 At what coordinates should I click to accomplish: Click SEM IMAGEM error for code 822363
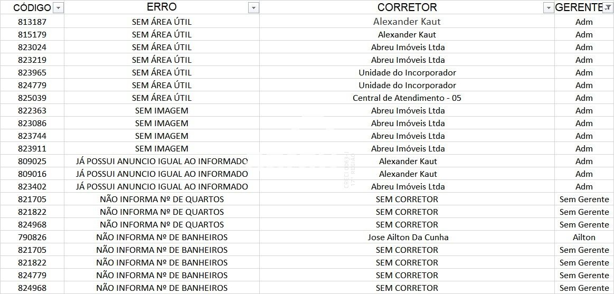[x=162, y=110]
